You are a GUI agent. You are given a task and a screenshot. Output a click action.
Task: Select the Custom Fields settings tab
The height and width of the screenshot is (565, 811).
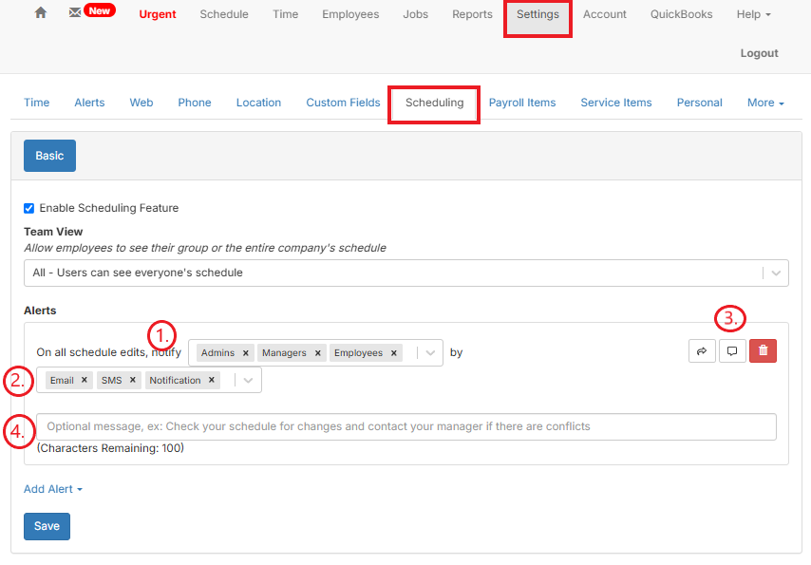343,102
